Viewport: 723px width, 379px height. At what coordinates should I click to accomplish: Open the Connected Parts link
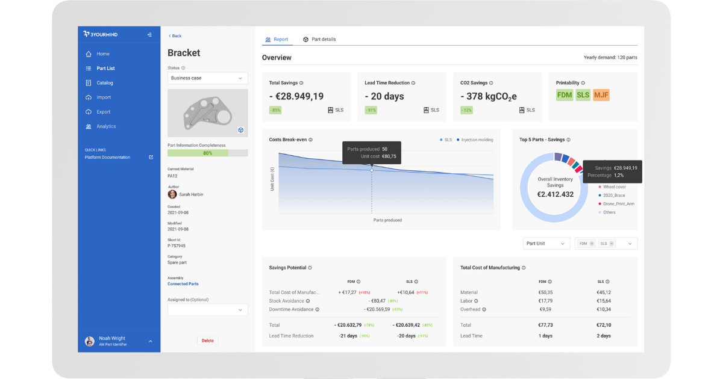(183, 284)
